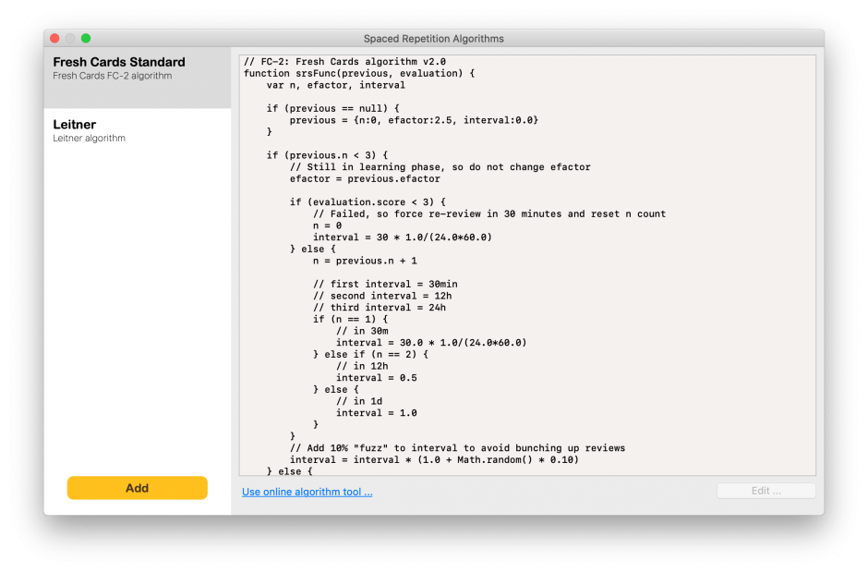The height and width of the screenshot is (573, 868).
Task: Click the '} else if (n == 2) {' line
Action: [371, 354]
